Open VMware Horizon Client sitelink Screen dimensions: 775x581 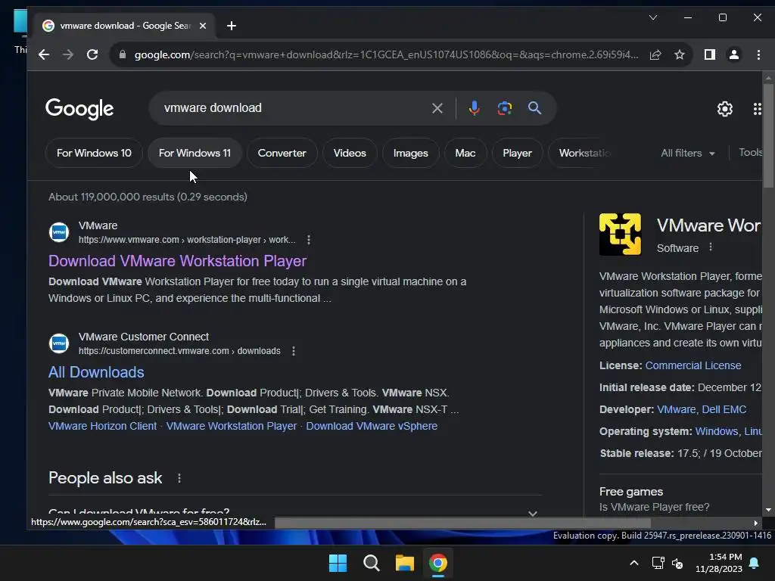(102, 426)
